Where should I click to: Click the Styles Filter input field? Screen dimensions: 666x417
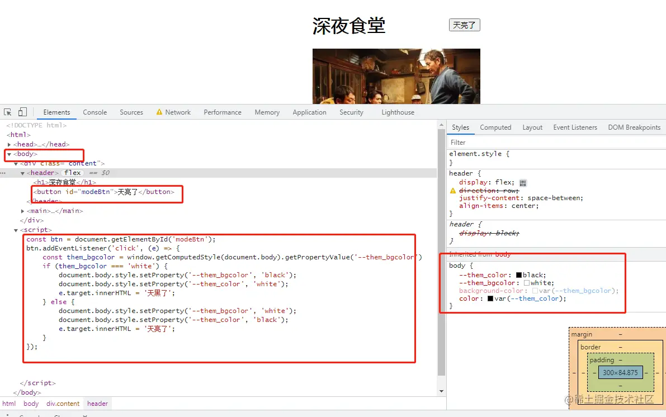tap(556, 143)
